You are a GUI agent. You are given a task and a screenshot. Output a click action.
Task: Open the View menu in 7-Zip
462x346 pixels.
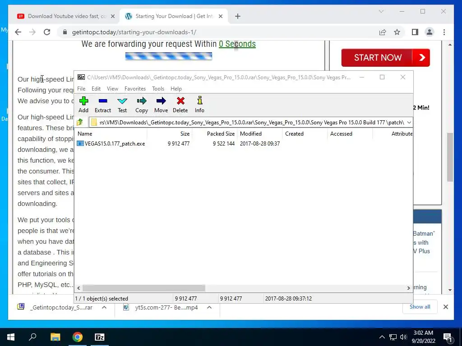click(112, 89)
